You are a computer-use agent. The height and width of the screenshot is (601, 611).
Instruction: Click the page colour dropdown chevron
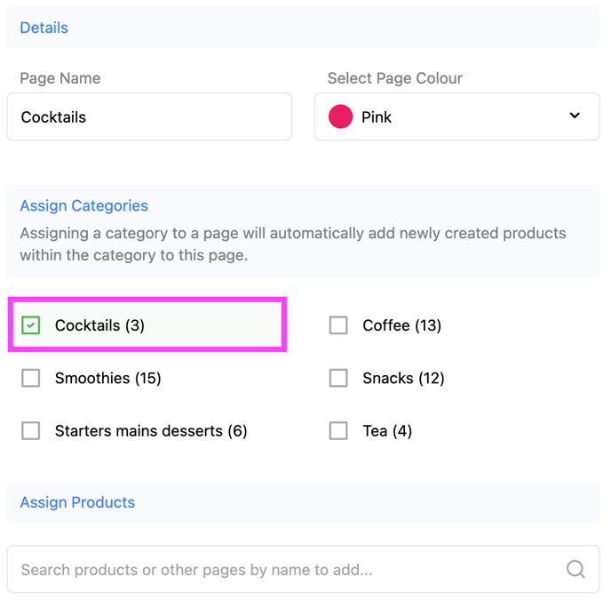pyautogui.click(x=575, y=116)
